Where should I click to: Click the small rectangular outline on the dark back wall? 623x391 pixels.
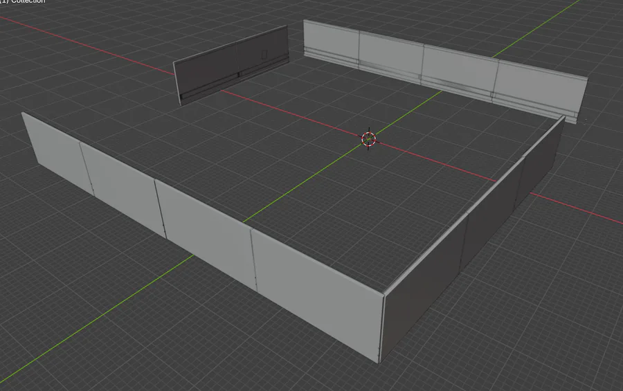tap(264, 55)
